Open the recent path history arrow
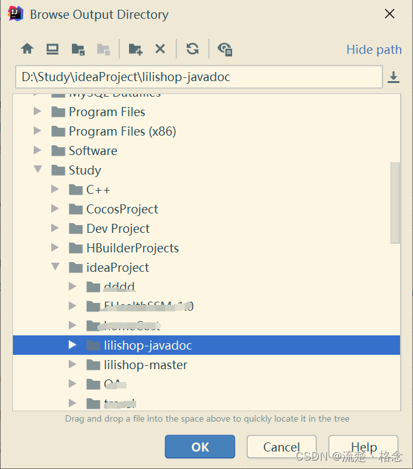 [x=393, y=78]
